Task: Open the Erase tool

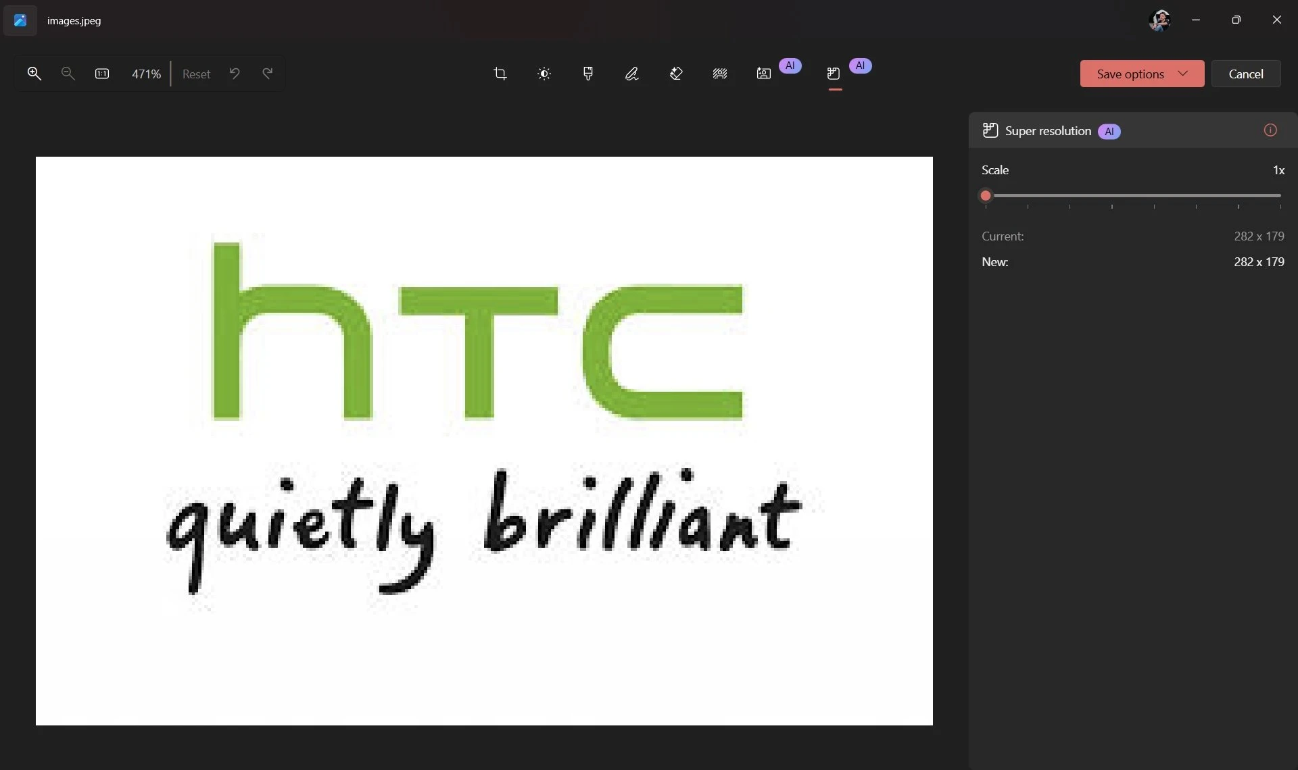Action: 676,74
